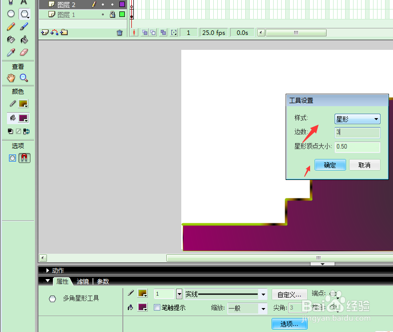393x332 pixels.
Task: Open 端点 cap style dropdown
Action: [334, 294]
